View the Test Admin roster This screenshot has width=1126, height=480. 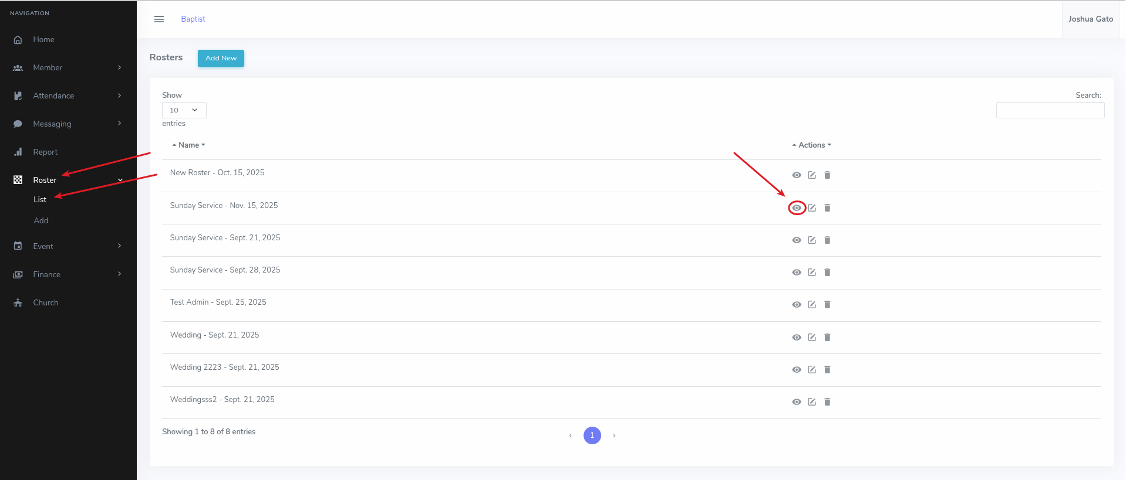click(x=796, y=305)
